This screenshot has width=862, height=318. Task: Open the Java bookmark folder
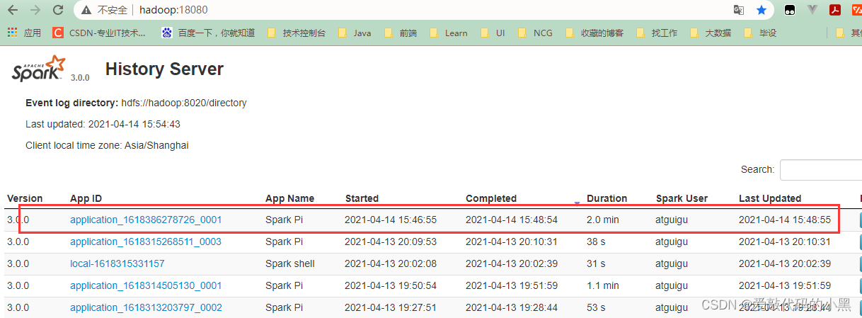pos(355,33)
